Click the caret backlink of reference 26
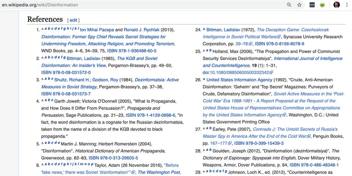 click(204, 80)
